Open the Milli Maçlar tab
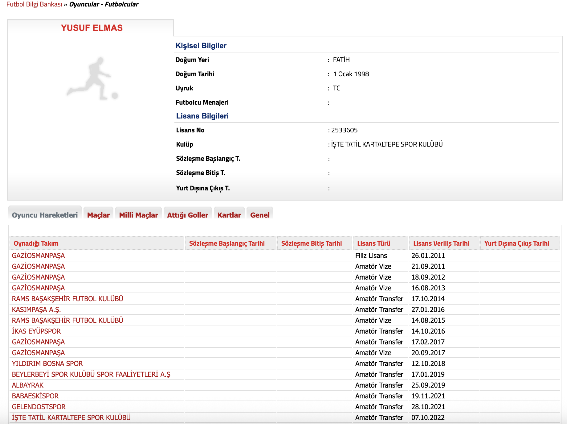The image size is (567, 424). [x=138, y=215]
